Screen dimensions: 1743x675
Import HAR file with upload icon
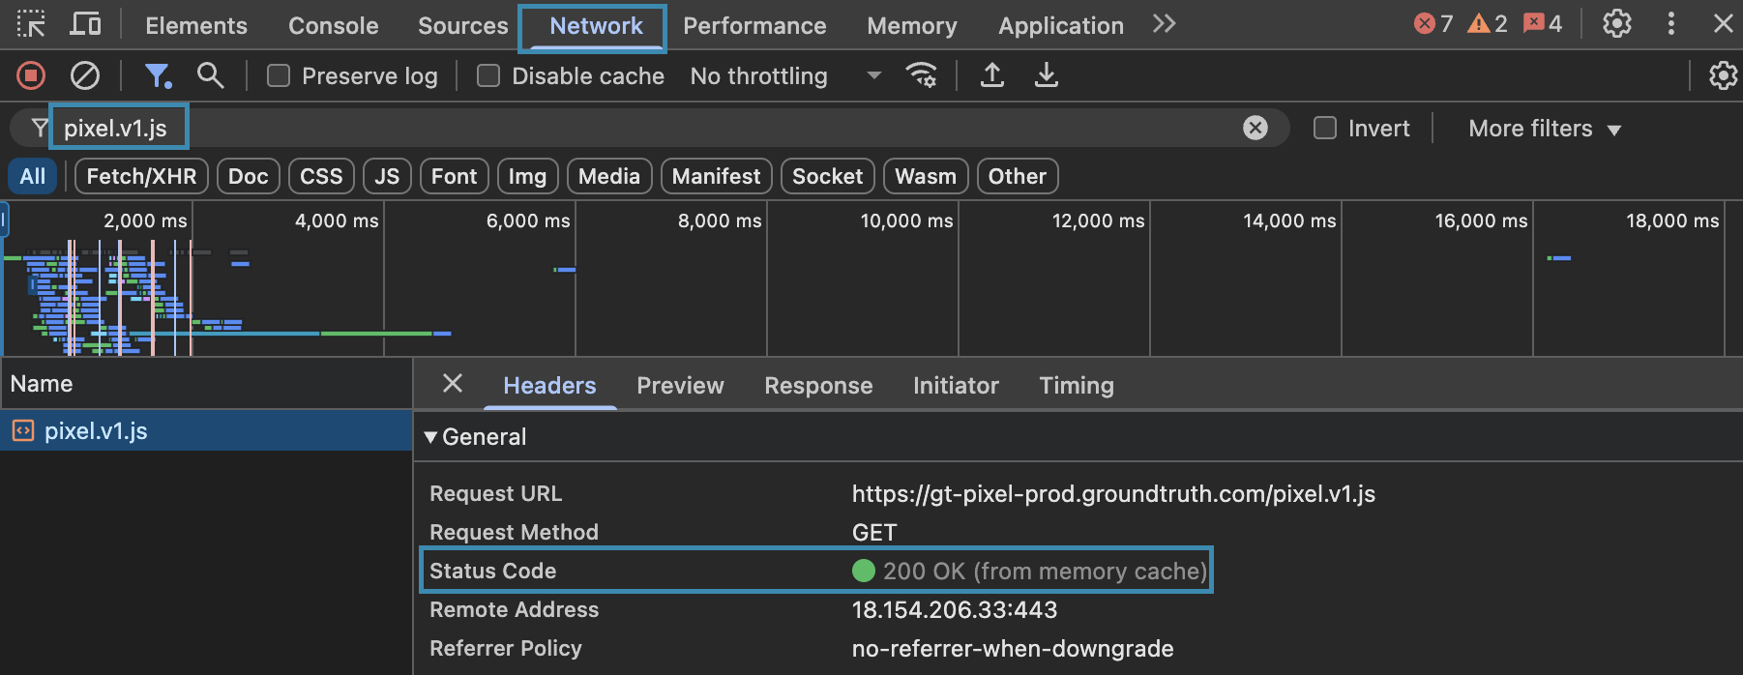pos(992,75)
